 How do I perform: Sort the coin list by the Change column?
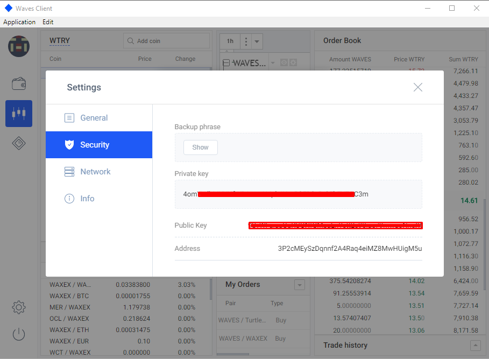185,59
